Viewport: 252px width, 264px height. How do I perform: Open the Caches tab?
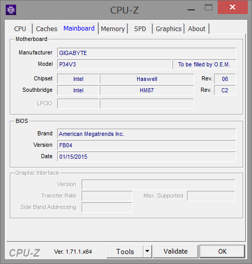tap(47, 29)
